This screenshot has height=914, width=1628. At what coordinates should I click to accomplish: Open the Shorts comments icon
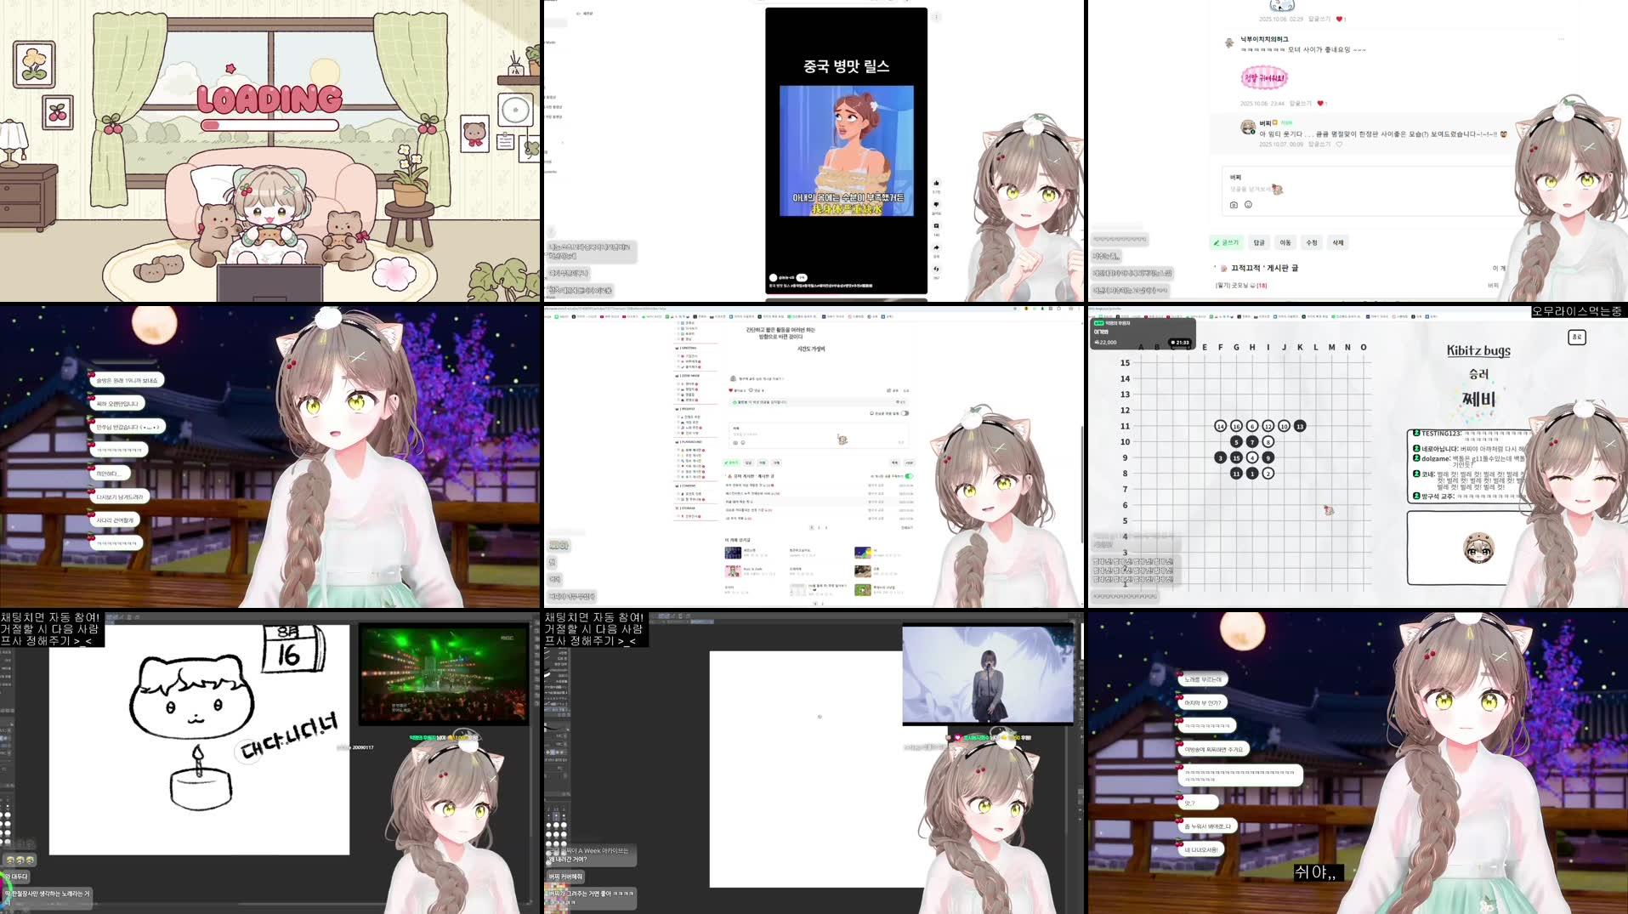pyautogui.click(x=936, y=226)
